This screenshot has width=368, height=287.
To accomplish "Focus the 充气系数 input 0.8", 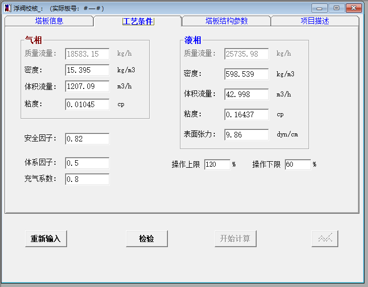I will click(x=87, y=179).
